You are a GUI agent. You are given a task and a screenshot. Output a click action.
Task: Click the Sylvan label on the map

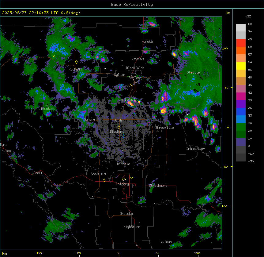(119, 75)
